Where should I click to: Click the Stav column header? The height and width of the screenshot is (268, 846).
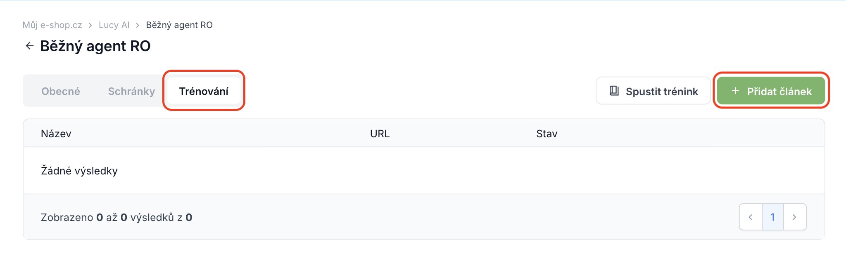point(547,134)
